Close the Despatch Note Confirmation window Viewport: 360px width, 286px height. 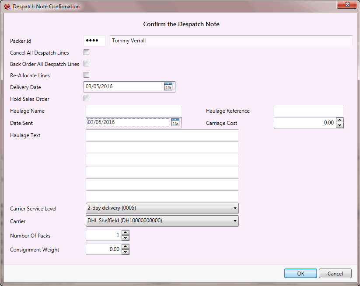pos(347,4)
